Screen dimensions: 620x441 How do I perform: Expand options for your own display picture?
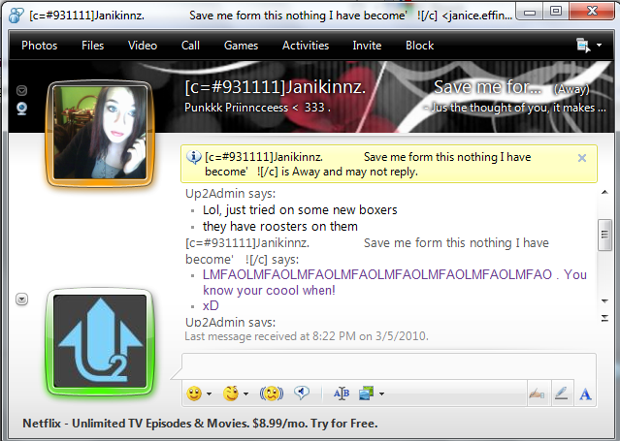21,299
